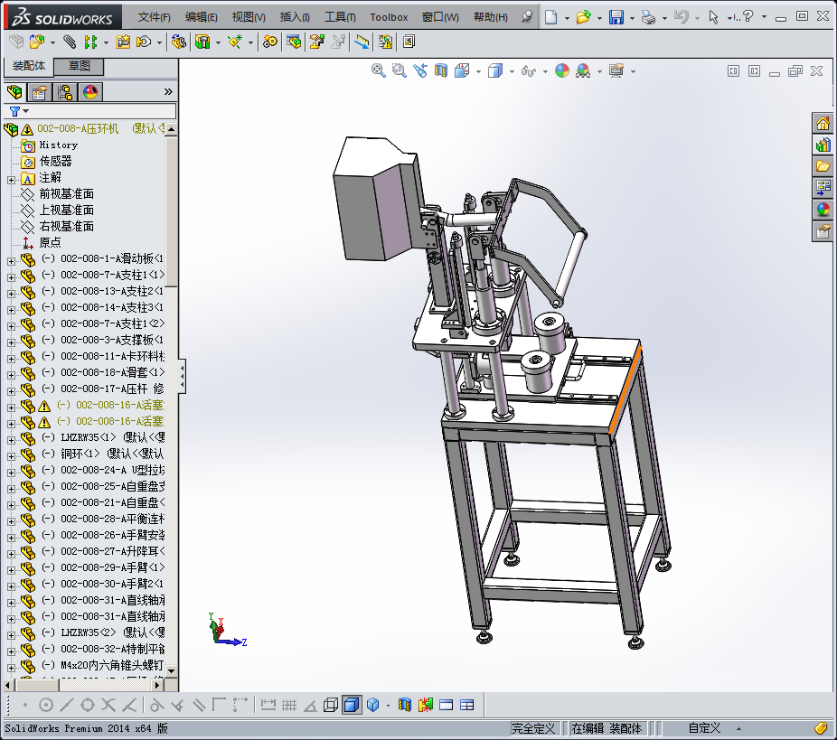The image size is (837, 740).
Task: Open the PropertyManager tab icon
Action: (39, 92)
